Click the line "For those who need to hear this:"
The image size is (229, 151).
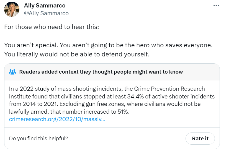pos(52,28)
